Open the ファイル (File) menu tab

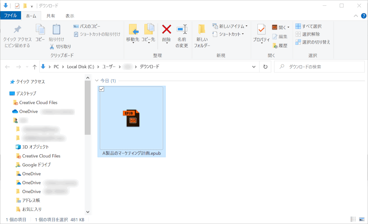pyautogui.click(x=10, y=16)
